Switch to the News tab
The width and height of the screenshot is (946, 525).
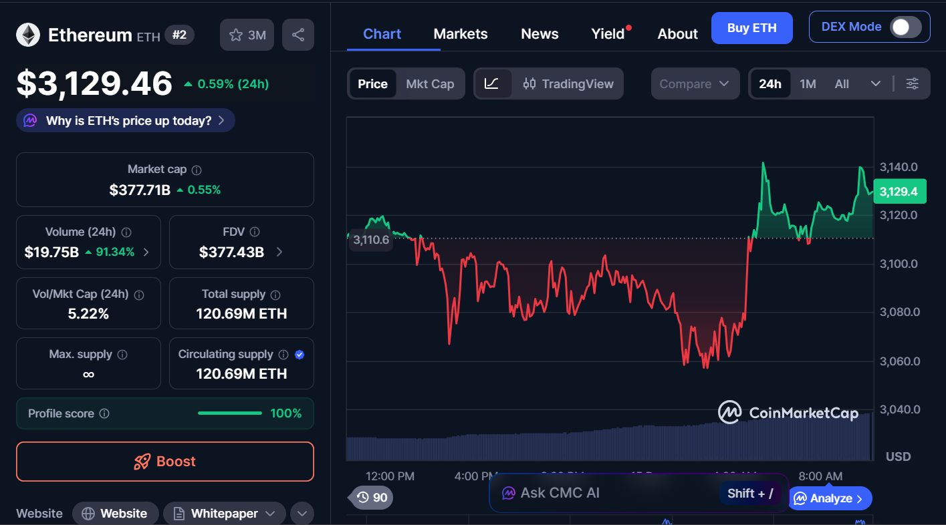click(540, 34)
